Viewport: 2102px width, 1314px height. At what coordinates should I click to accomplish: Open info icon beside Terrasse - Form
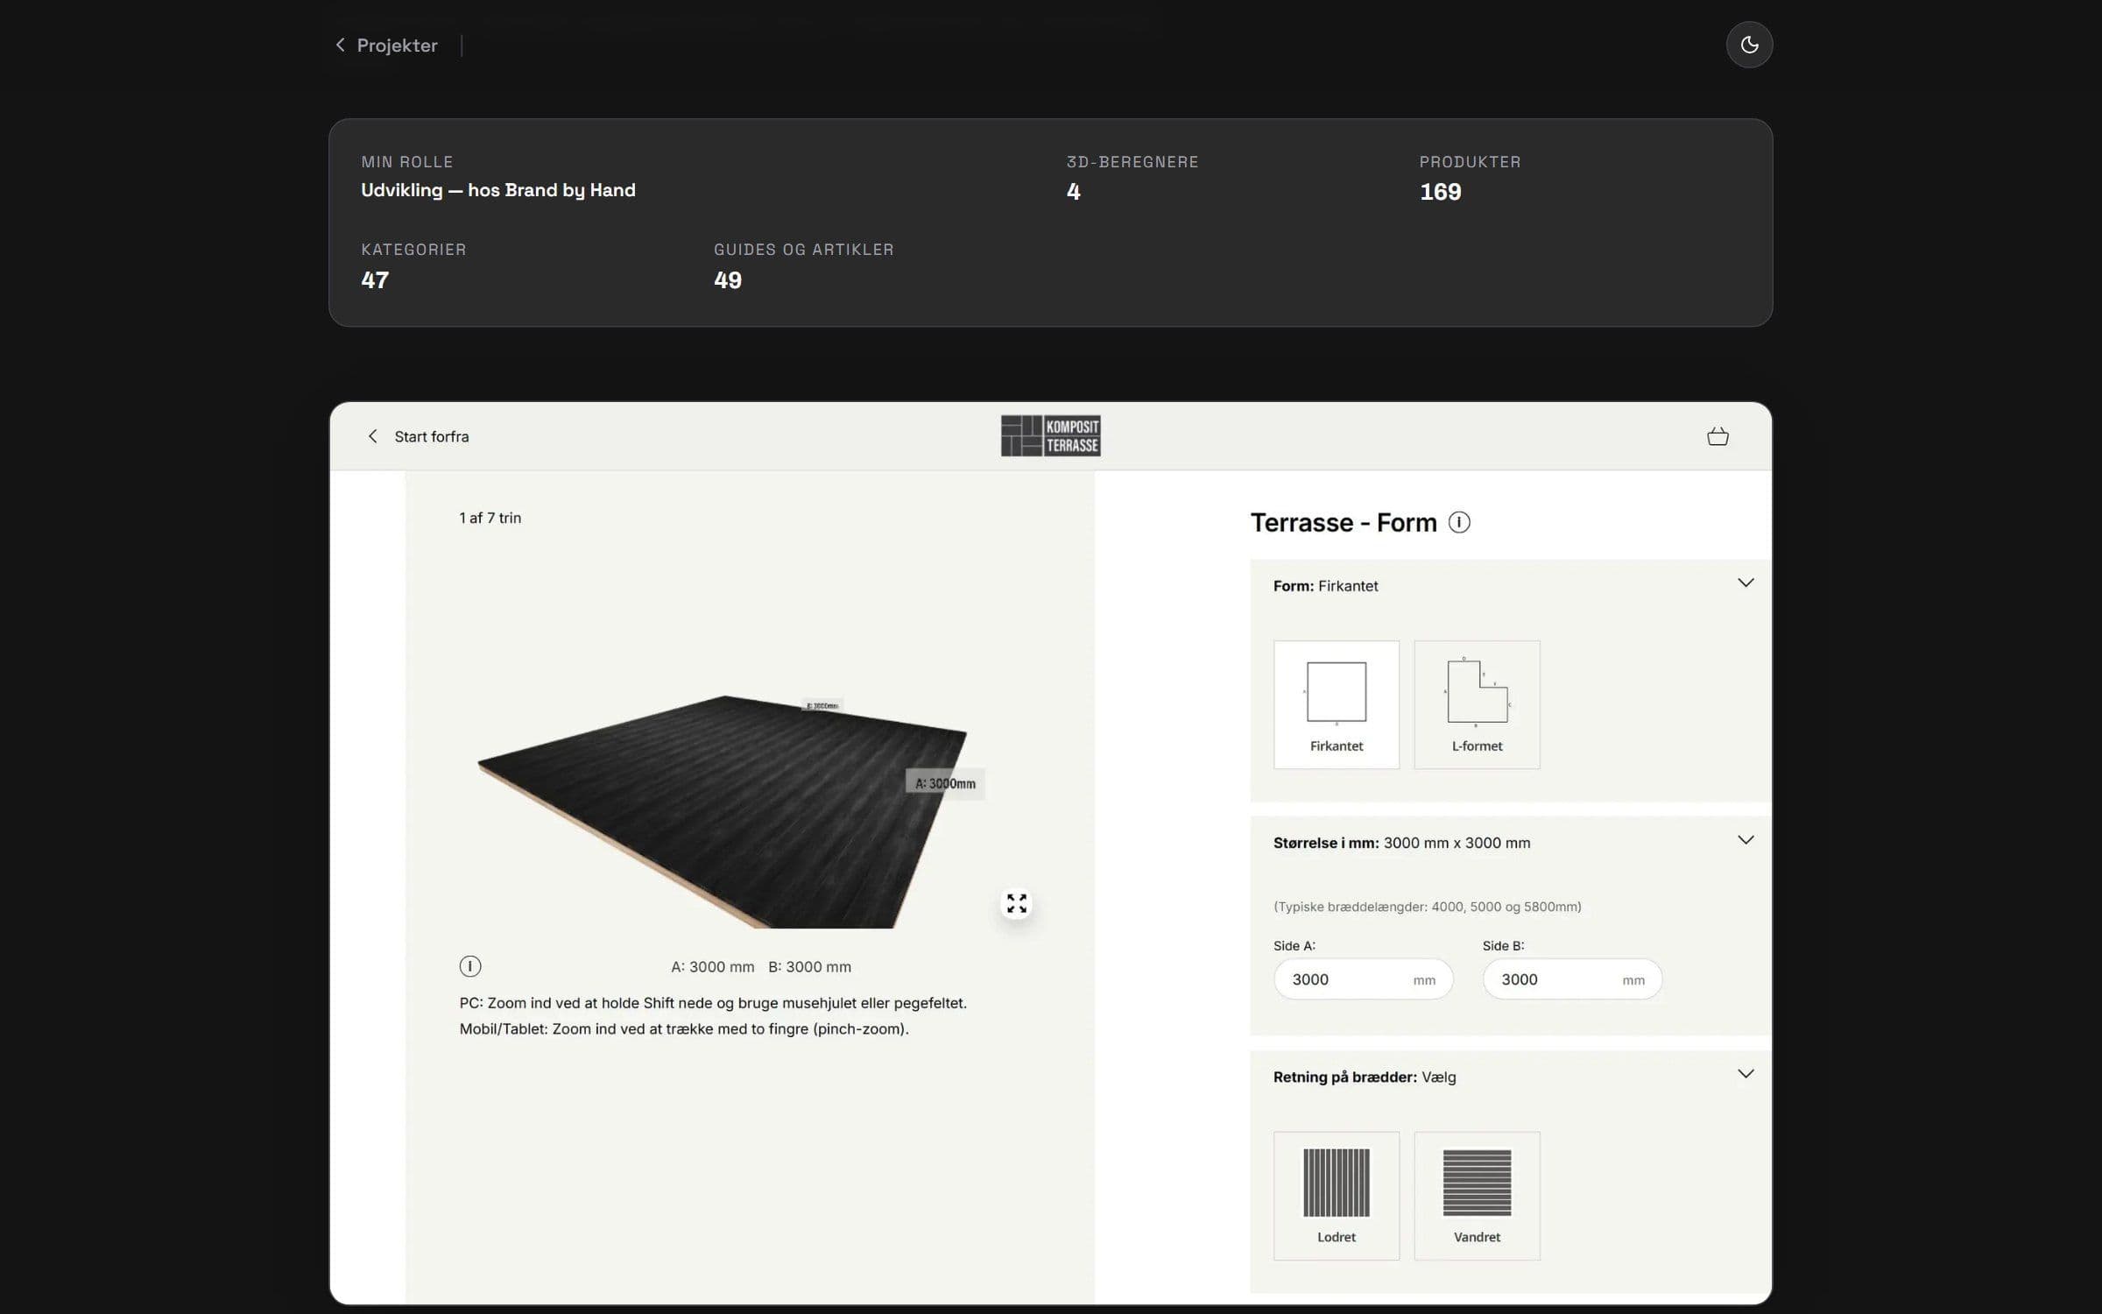[1459, 522]
